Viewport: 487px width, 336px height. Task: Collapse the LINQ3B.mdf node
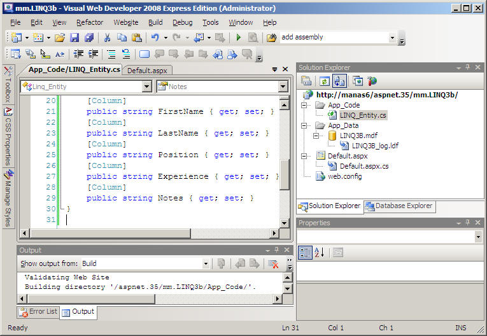[x=316, y=136]
